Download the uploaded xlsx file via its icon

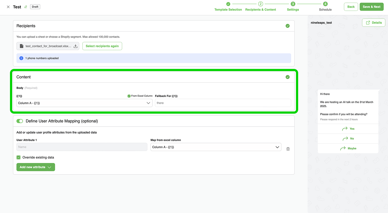[76, 46]
